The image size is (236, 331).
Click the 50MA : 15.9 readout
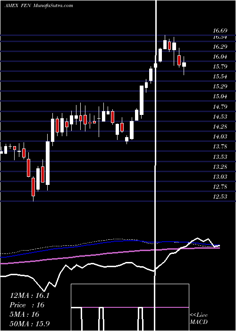coord(29,324)
